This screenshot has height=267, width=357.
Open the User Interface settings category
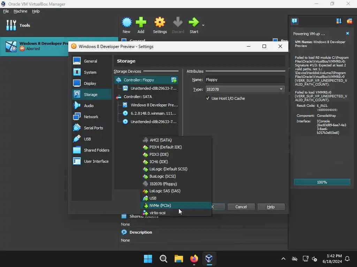tap(92, 161)
